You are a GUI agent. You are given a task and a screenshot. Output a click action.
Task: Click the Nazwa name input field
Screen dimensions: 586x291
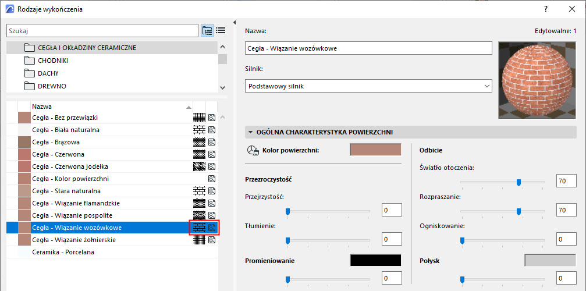(368, 48)
